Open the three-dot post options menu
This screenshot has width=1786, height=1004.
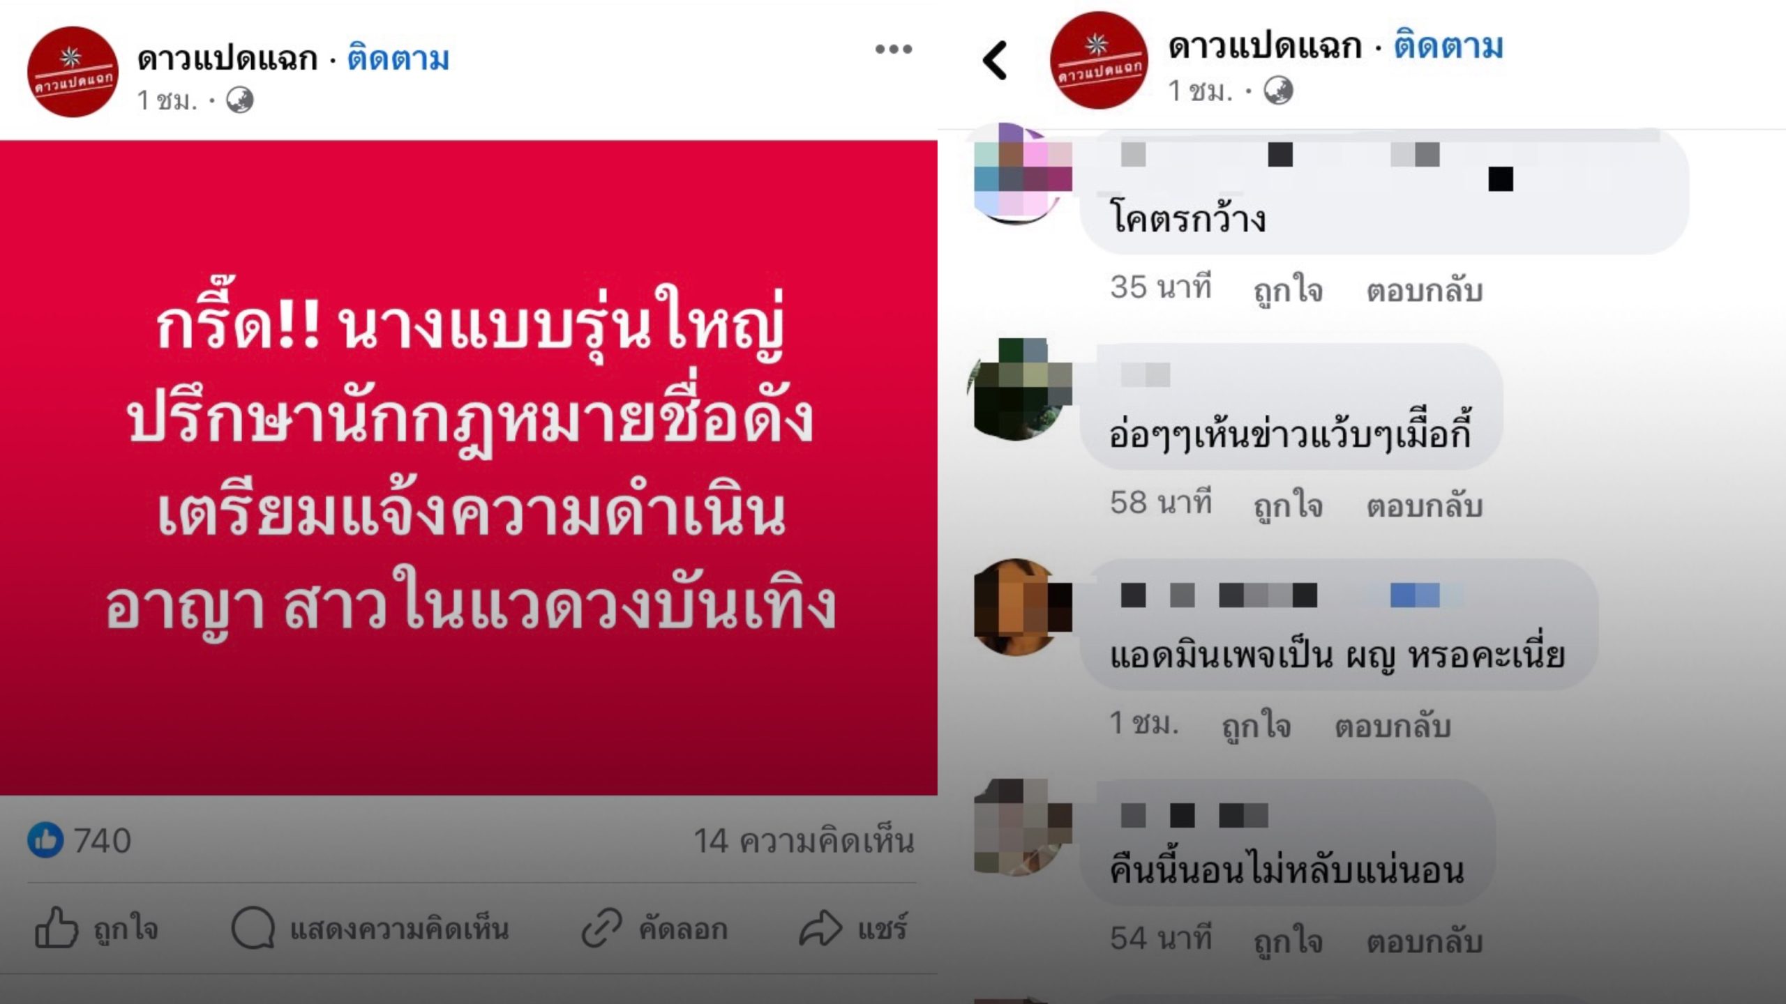tap(894, 49)
